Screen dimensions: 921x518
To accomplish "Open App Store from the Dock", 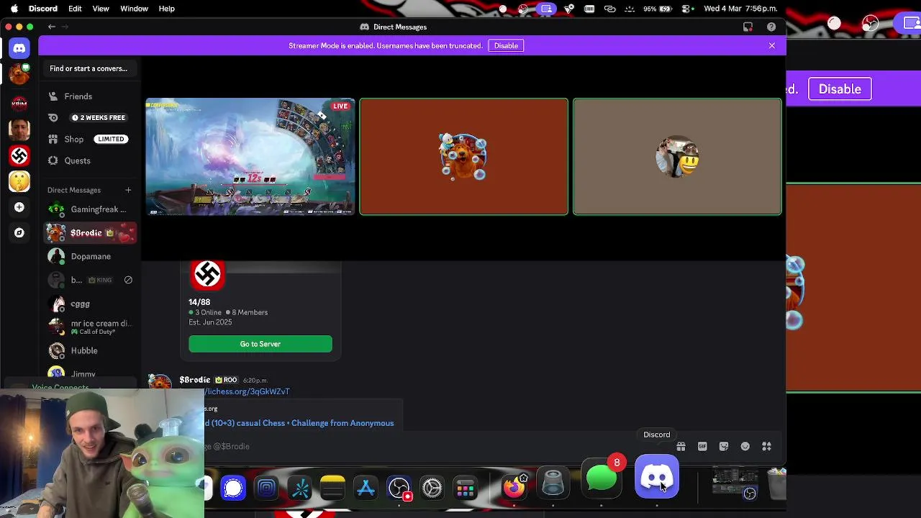I will click(366, 489).
